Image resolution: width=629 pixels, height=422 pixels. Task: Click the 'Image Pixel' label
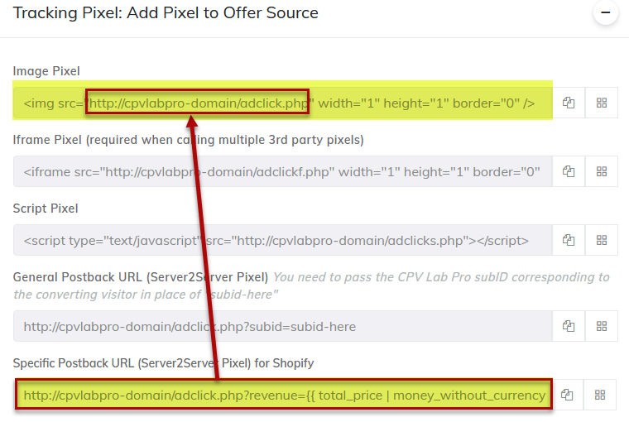click(x=46, y=71)
